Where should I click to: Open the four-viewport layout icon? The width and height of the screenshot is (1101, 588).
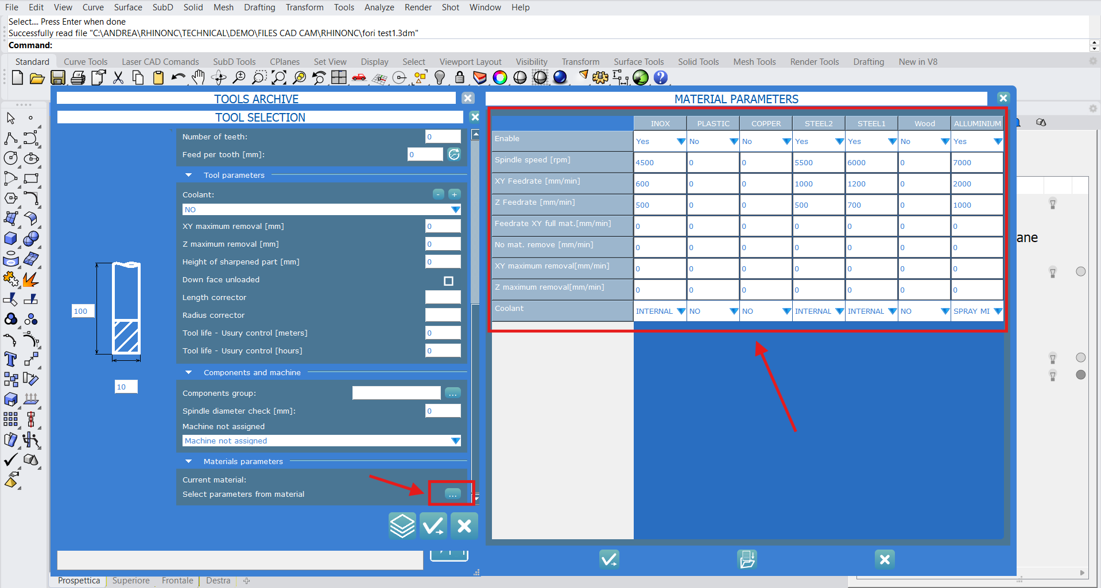click(339, 77)
